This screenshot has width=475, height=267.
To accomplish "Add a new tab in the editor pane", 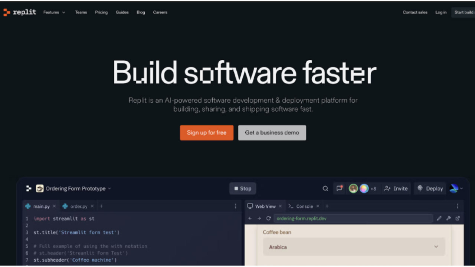I will click(101, 206).
